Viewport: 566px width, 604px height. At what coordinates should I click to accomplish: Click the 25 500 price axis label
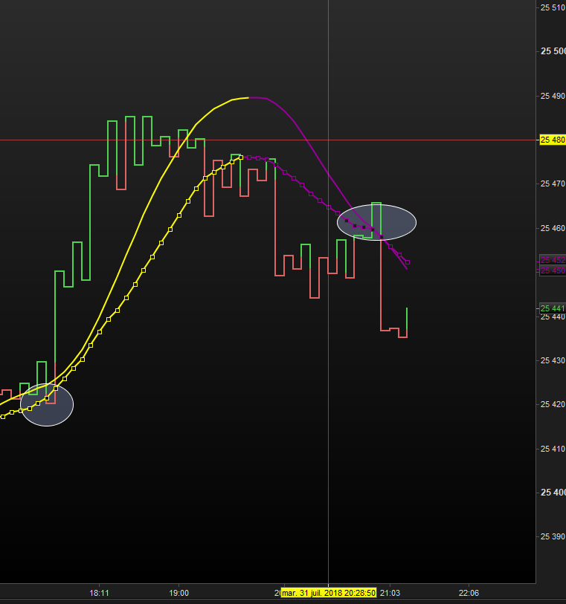click(553, 51)
